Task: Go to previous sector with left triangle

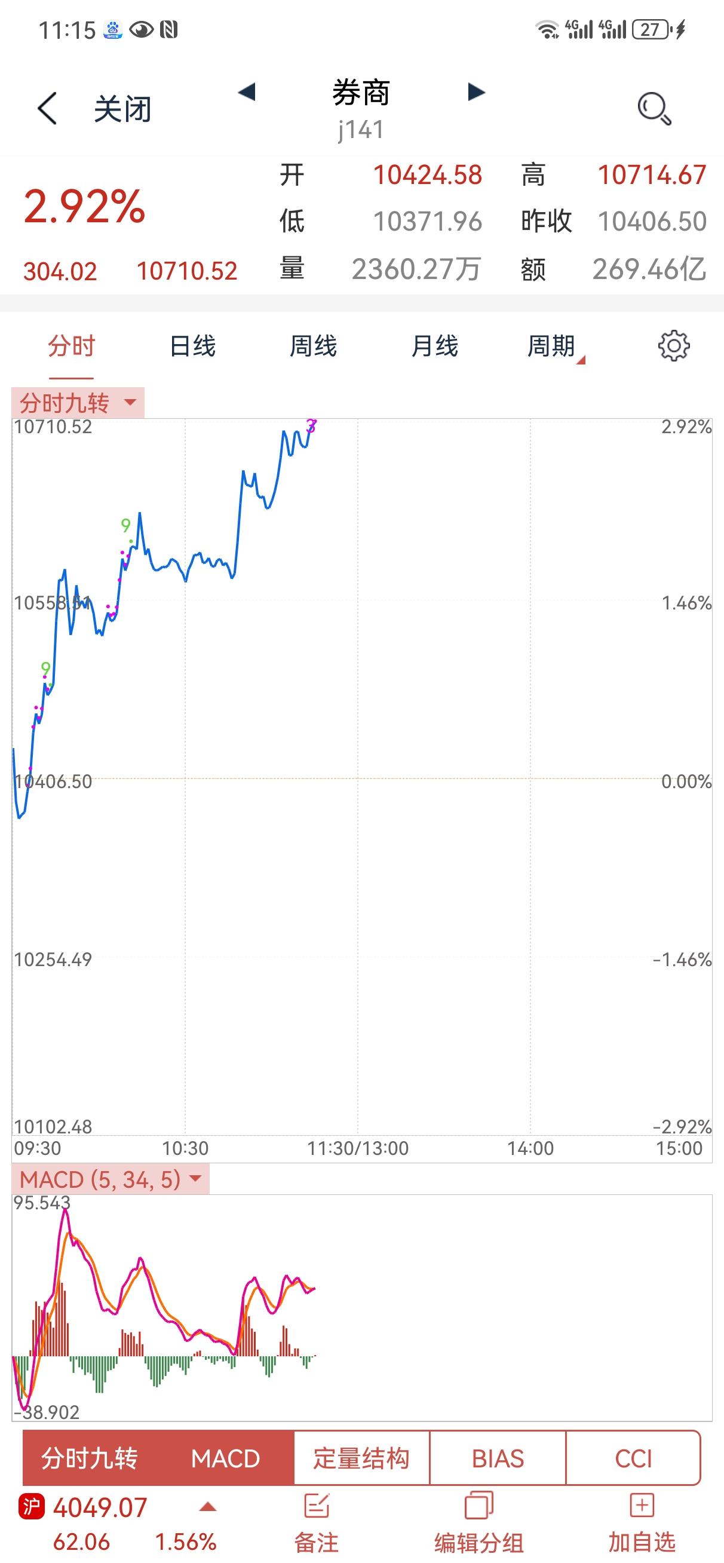Action: (x=246, y=92)
